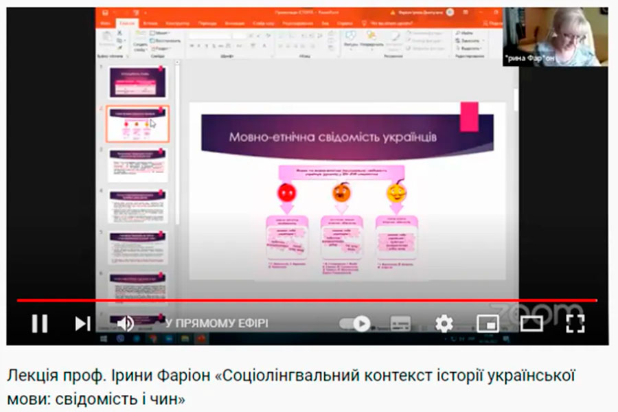Click the orange face graphic on the slide
The image size is (618, 412).
click(341, 192)
